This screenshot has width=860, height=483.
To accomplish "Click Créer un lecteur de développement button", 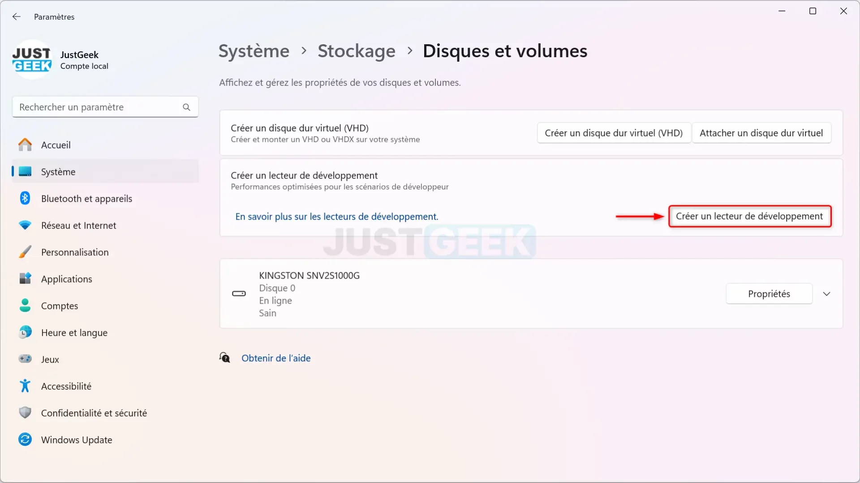I will (749, 216).
